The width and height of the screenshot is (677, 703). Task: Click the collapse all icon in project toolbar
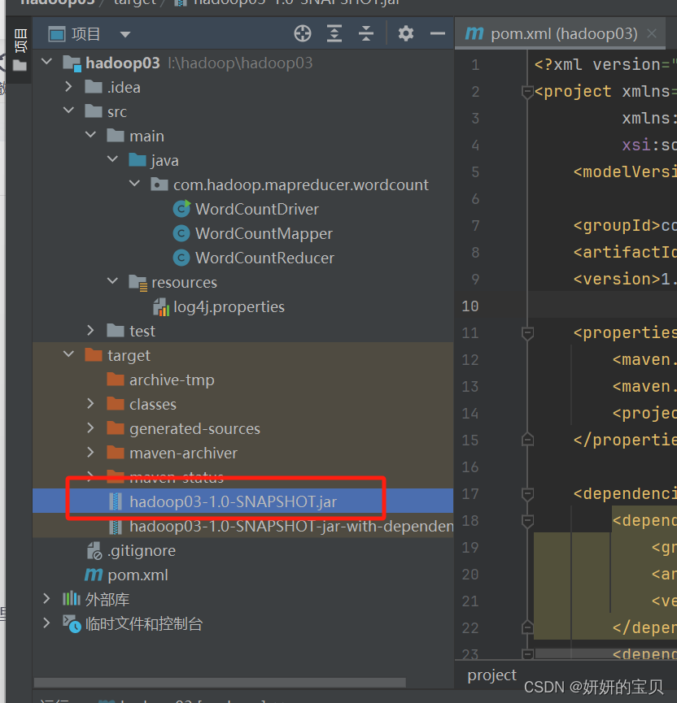coord(366,33)
